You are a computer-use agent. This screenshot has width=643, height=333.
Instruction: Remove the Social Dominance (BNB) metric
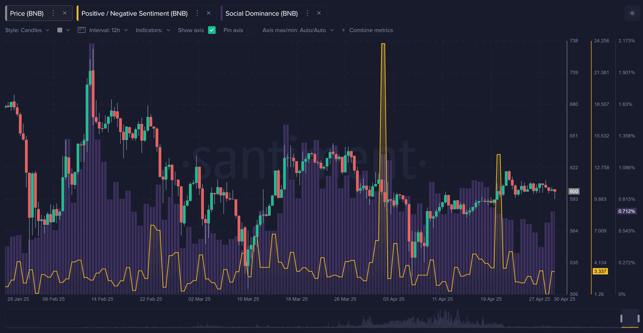319,13
